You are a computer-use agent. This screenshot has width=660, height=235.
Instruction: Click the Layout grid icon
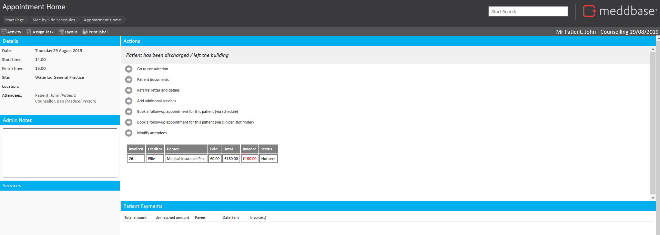click(x=61, y=32)
